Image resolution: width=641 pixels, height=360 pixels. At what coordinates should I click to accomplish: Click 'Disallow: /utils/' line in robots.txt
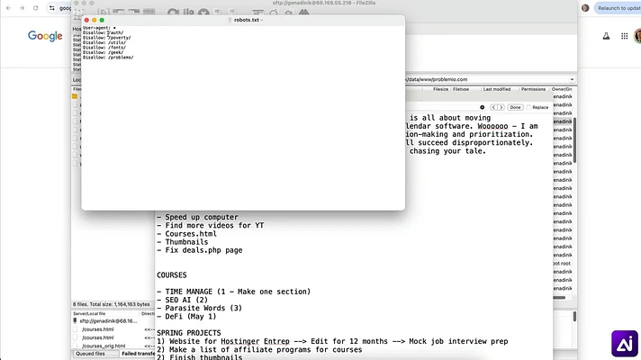pos(104,42)
